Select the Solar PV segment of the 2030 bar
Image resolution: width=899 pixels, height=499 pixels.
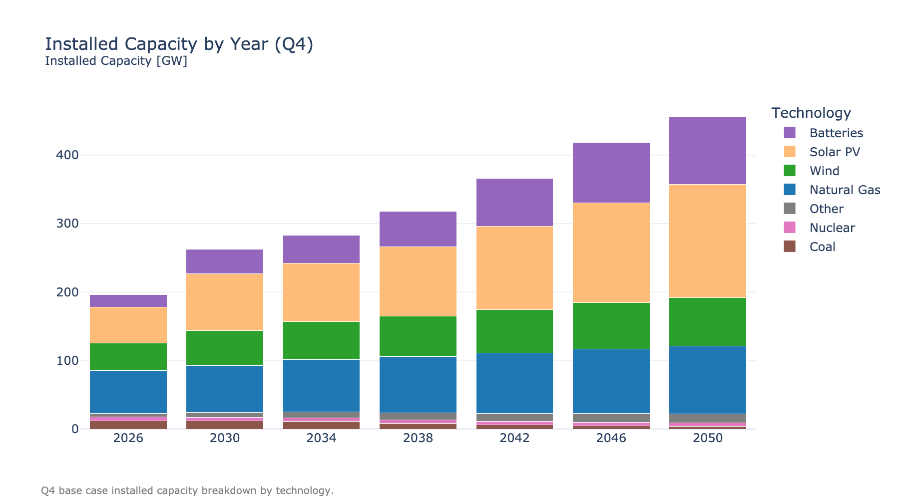pyautogui.click(x=225, y=302)
